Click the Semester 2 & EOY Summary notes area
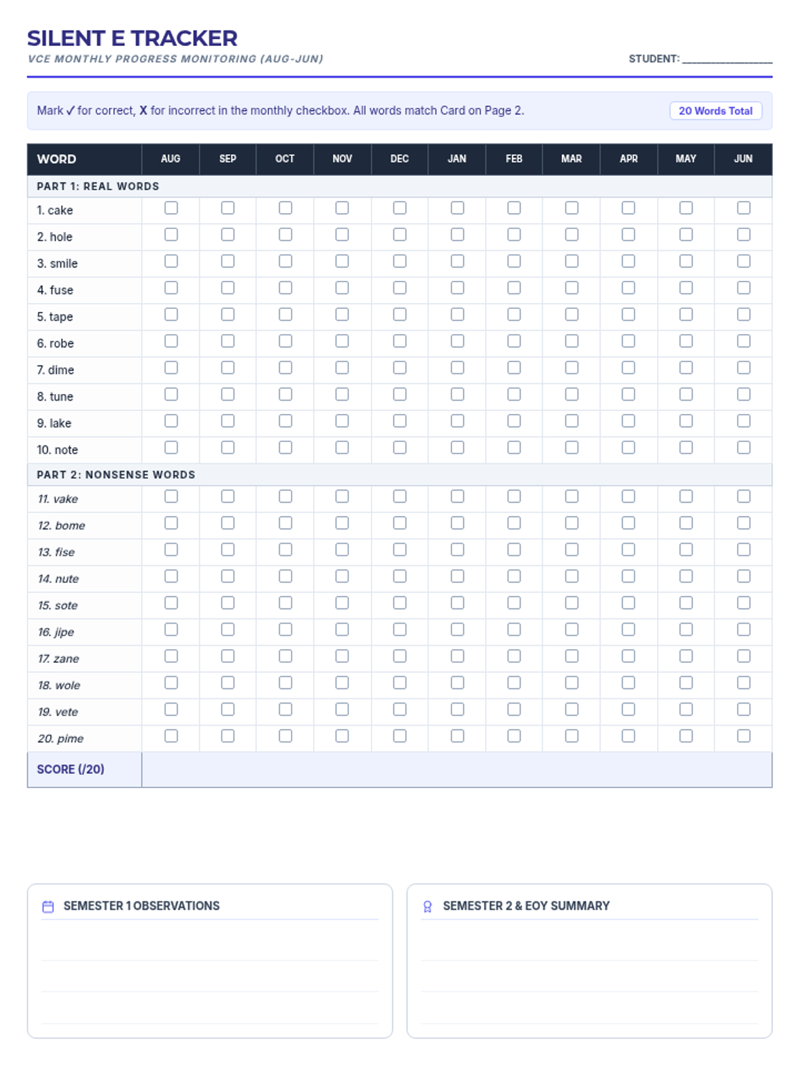Viewport: 799px width, 1065px height. pos(589,975)
